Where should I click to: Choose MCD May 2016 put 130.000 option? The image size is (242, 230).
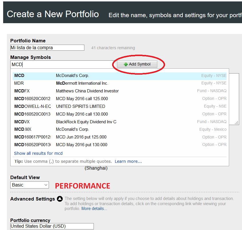(120, 145)
